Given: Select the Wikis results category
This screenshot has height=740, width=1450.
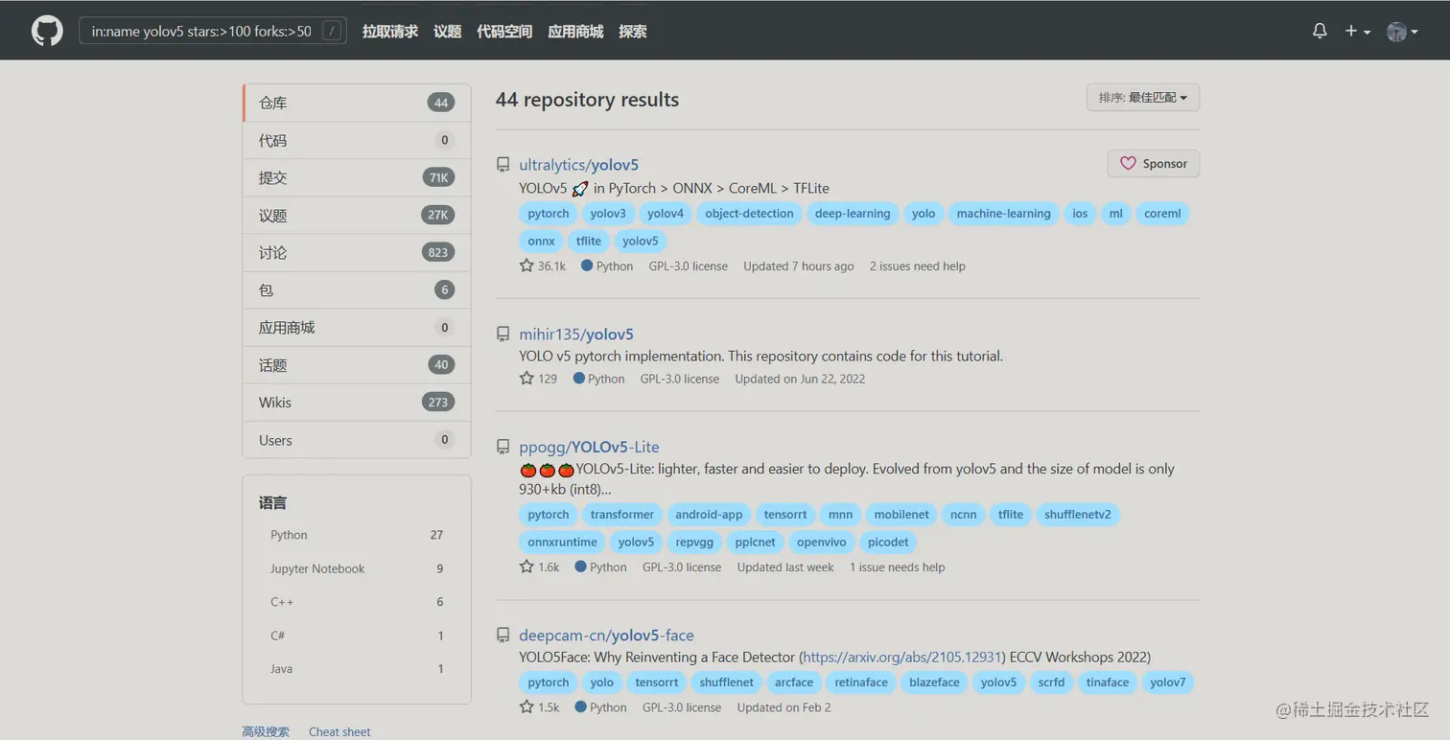Looking at the screenshot, I should coord(357,402).
